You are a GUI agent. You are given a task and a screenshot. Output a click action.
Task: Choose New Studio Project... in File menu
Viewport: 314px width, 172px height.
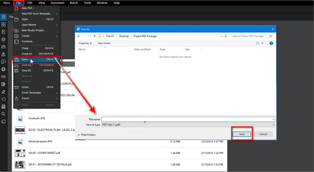click(37, 30)
